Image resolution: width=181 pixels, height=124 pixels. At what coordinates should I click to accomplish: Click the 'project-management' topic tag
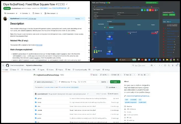click(131, 102)
